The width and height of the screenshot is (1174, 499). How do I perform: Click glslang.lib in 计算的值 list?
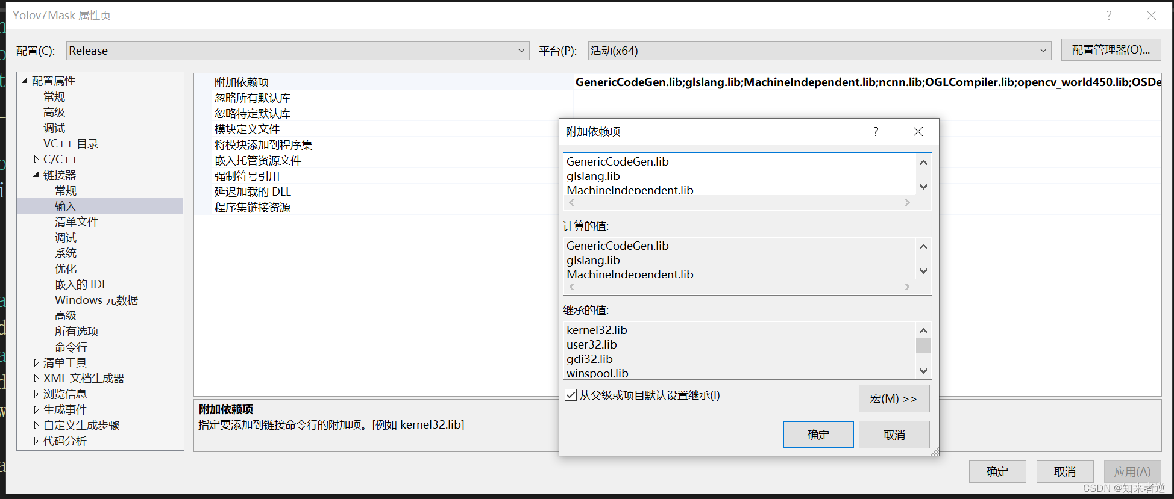pos(593,260)
